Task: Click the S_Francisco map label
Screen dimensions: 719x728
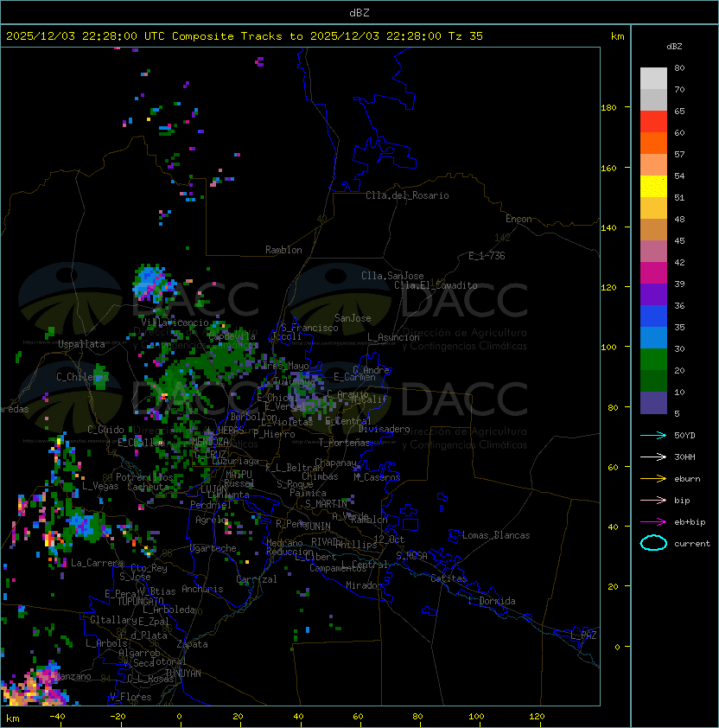Action: click(309, 328)
